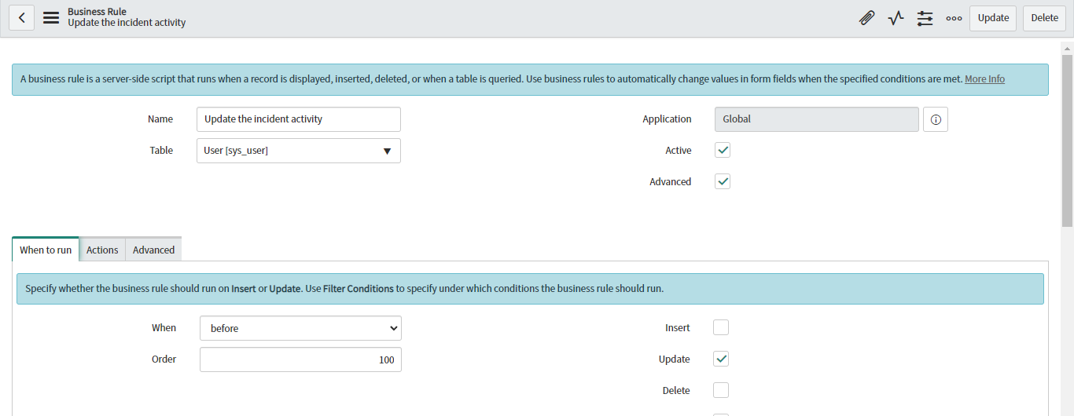Disable the Update checkbox
The height and width of the screenshot is (416, 1074).
[721, 359]
